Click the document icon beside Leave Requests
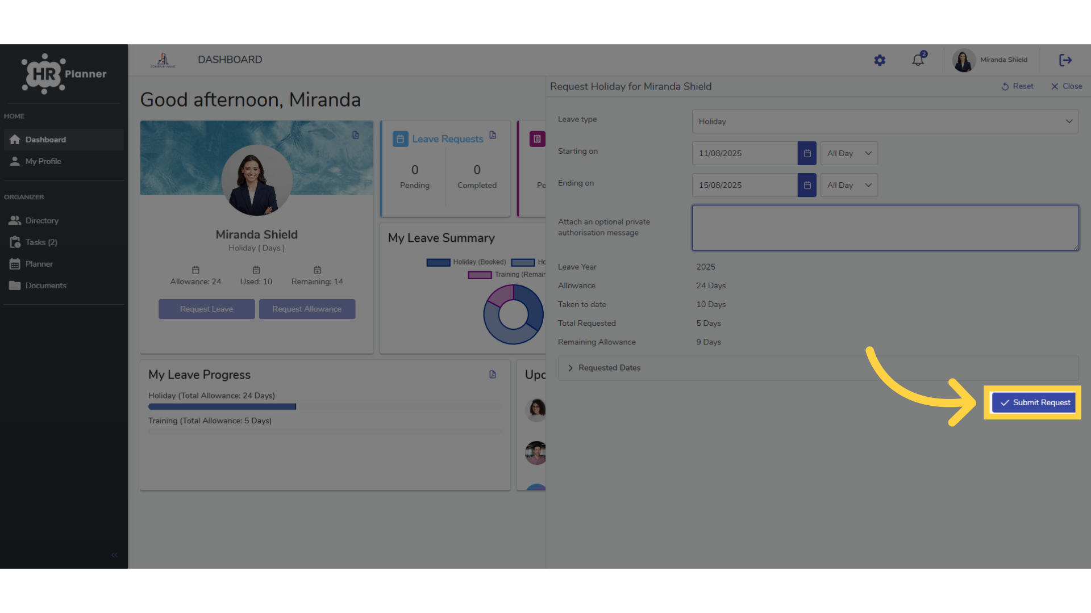Viewport: 1091px width, 613px height. 493,135
